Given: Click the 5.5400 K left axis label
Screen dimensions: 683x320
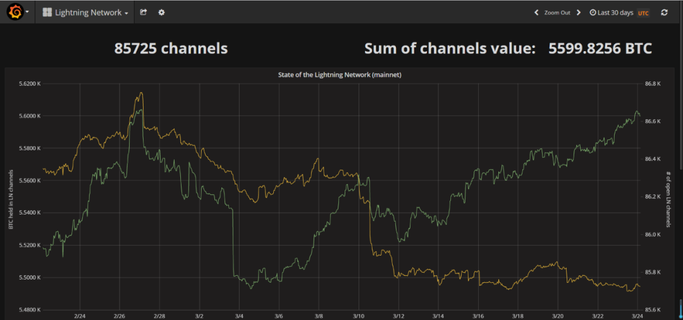Looking at the screenshot, I should click(x=30, y=213).
